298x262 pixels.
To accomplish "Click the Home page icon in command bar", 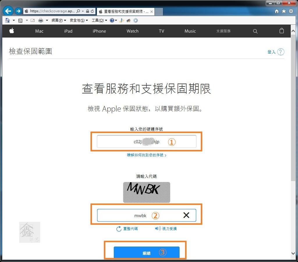I will point(8,20).
